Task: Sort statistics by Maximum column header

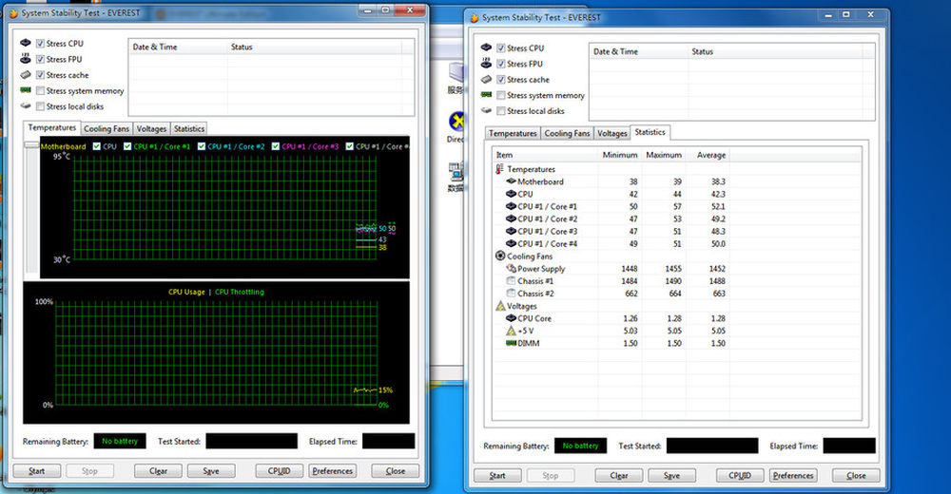Action: 664,155
